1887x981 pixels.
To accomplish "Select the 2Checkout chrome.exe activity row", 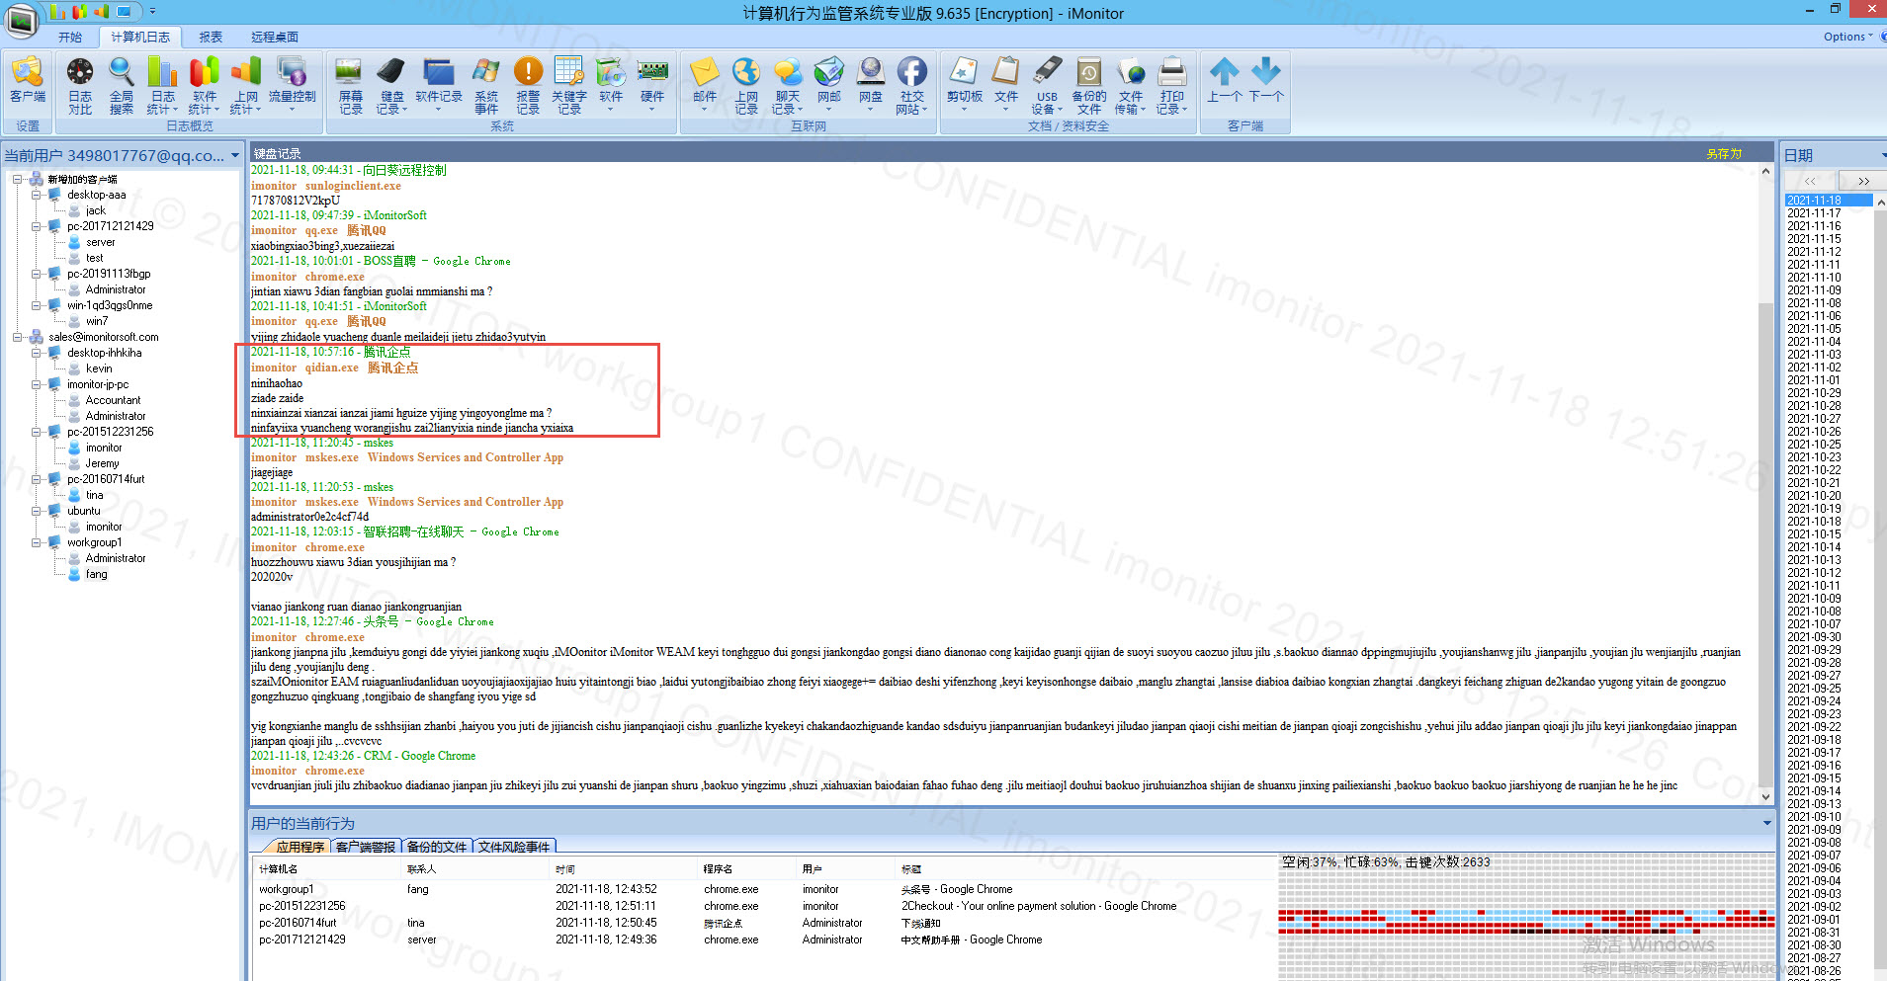I will tap(764, 906).
